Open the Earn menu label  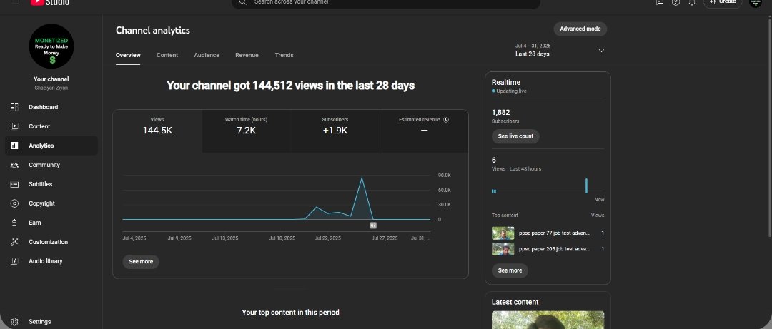(x=35, y=223)
